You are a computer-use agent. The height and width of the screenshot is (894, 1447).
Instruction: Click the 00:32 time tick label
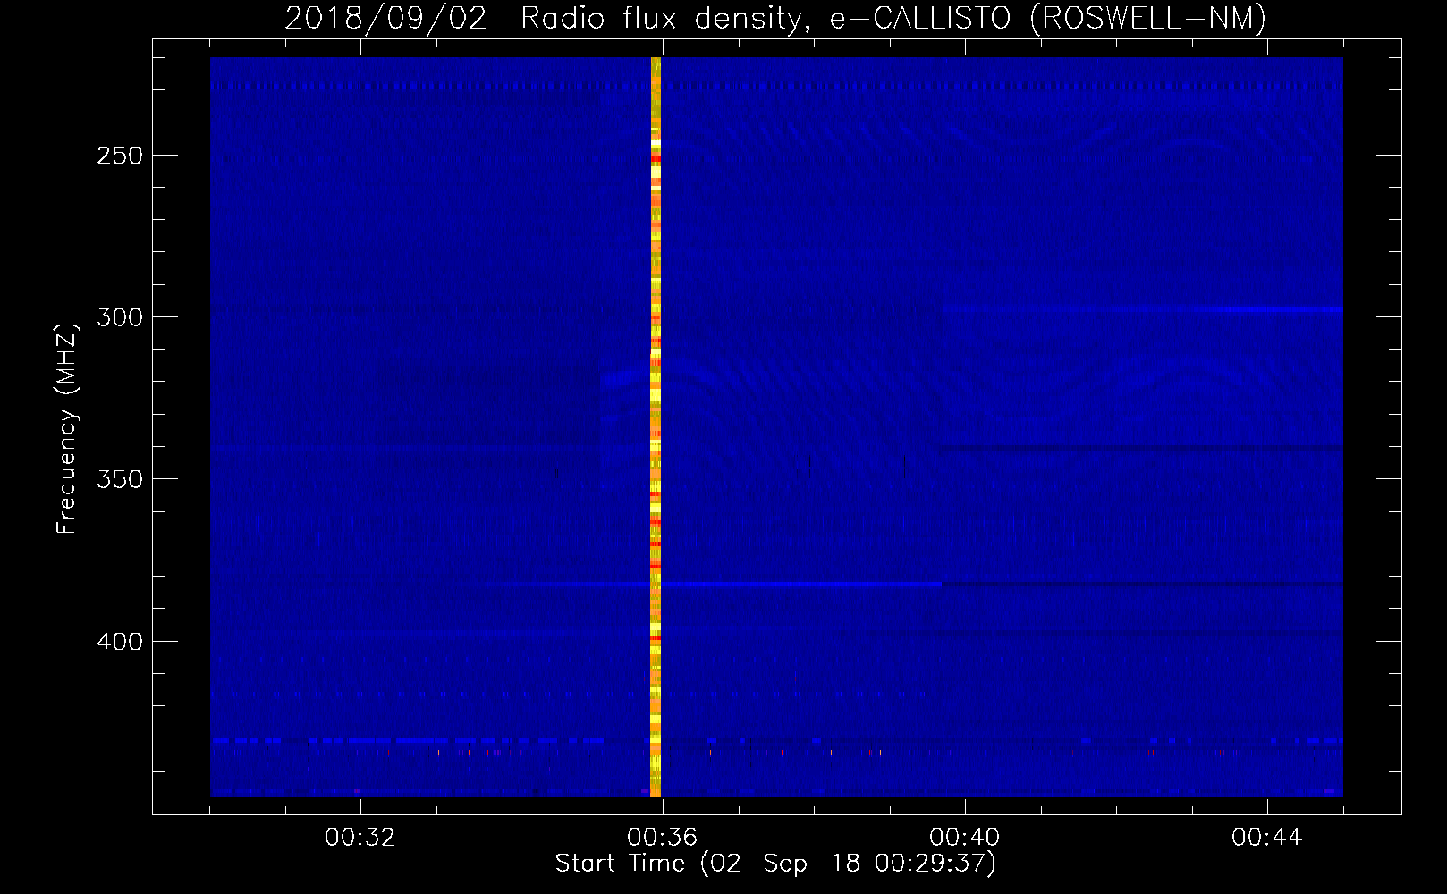360,838
